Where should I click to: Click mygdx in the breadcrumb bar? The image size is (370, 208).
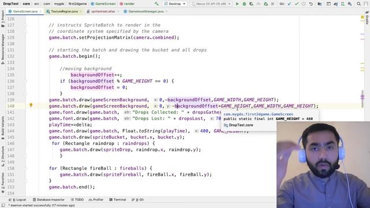(59, 4)
